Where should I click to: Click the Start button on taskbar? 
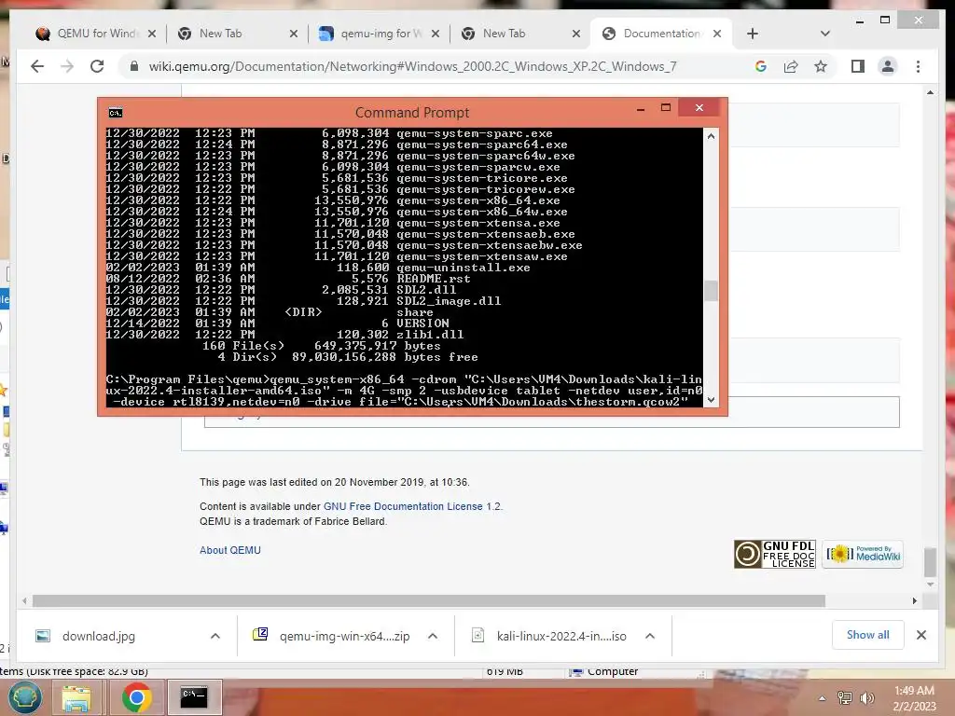pos(23,697)
